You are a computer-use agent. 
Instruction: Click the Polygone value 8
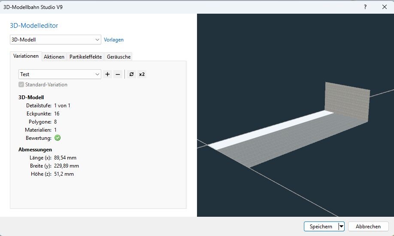click(55, 121)
